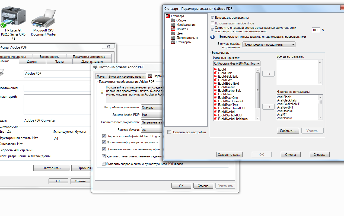Click font icon next to EuclidMathOne
The height and width of the screenshot is (216, 344).
click(215, 98)
